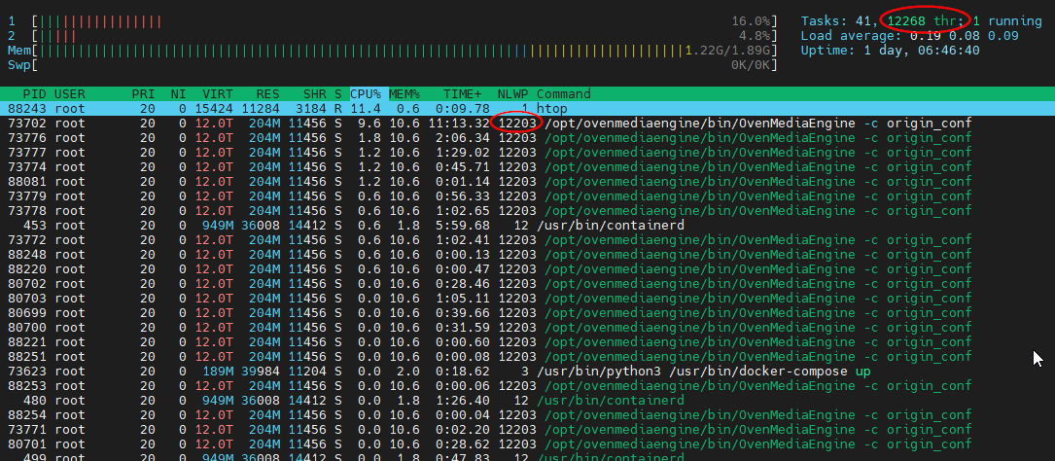Screen dimensions: 1055x461
Task: Select process row with PID 73774
Action: click(x=527, y=167)
